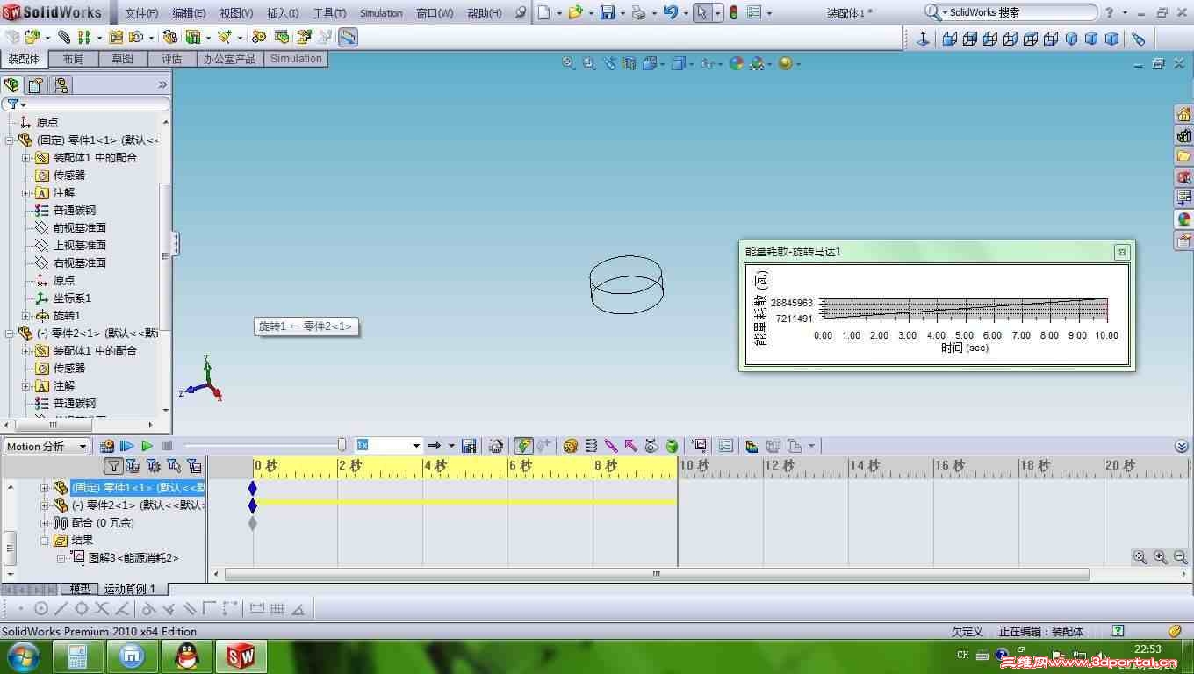Open the FeatureManager design tree tab
Image resolution: width=1194 pixels, height=674 pixels.
click(x=12, y=85)
